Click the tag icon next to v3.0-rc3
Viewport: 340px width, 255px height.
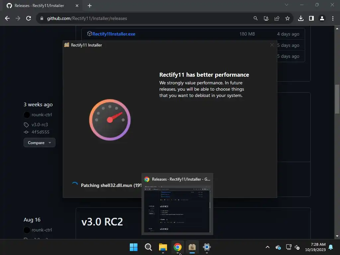(26, 125)
